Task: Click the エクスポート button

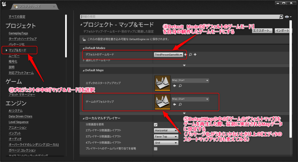Action: click(262, 30)
